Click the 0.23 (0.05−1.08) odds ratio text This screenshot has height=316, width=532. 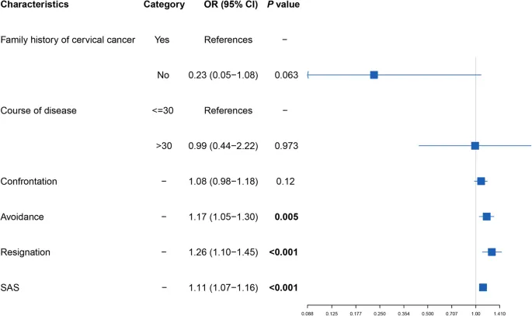tap(223, 75)
